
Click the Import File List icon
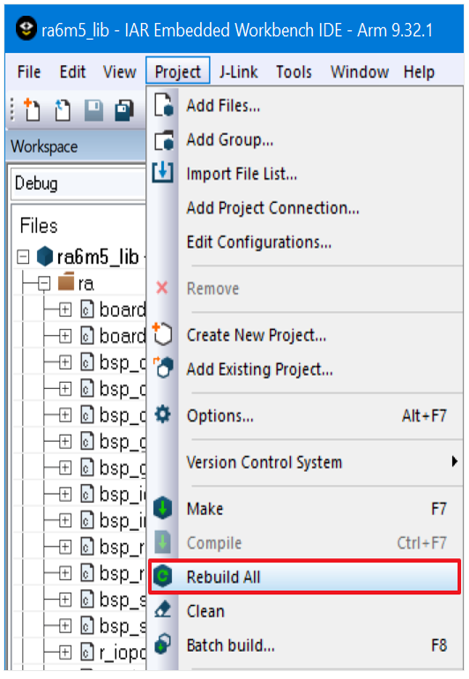coord(163,172)
